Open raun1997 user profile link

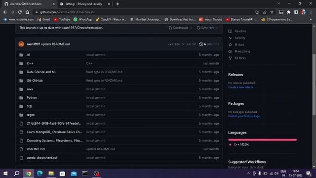click(x=33, y=44)
